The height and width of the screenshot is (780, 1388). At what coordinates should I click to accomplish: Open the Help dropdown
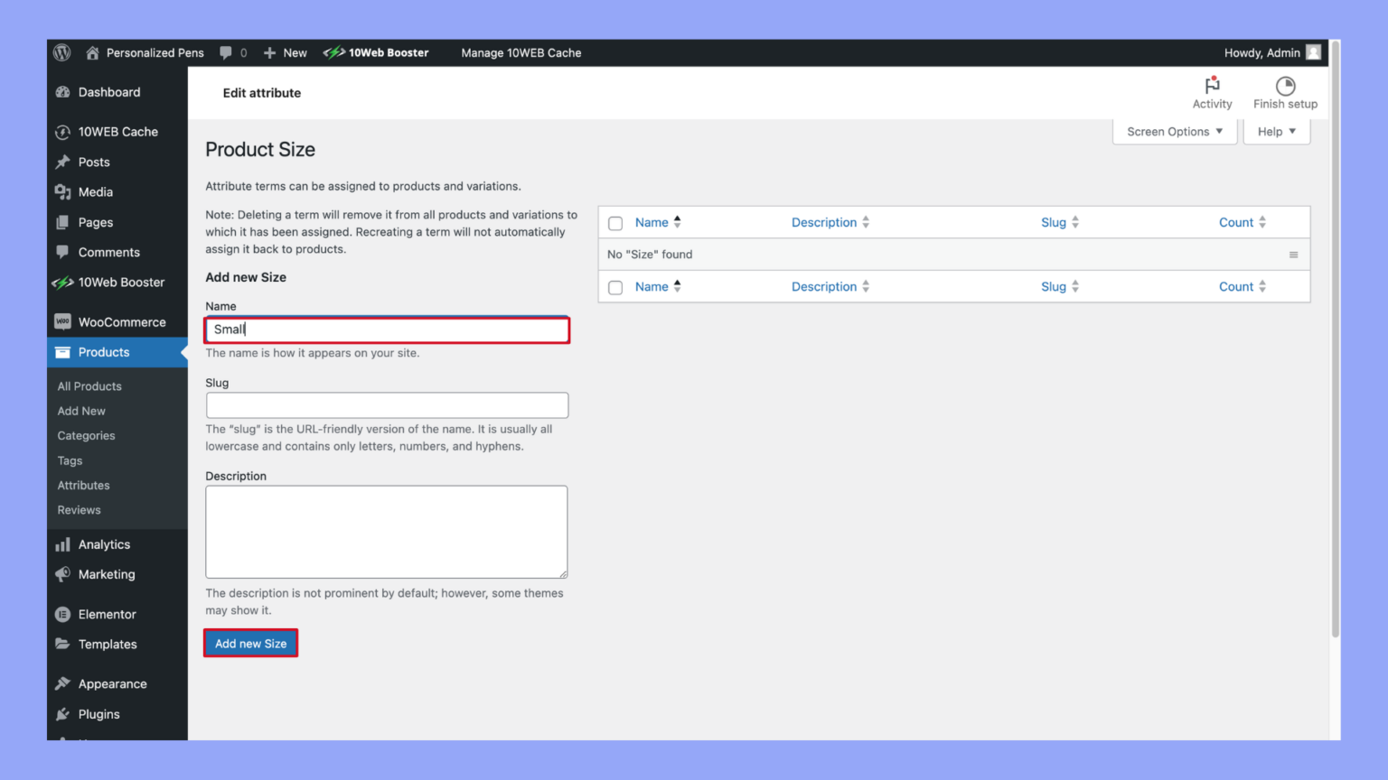[1275, 131]
